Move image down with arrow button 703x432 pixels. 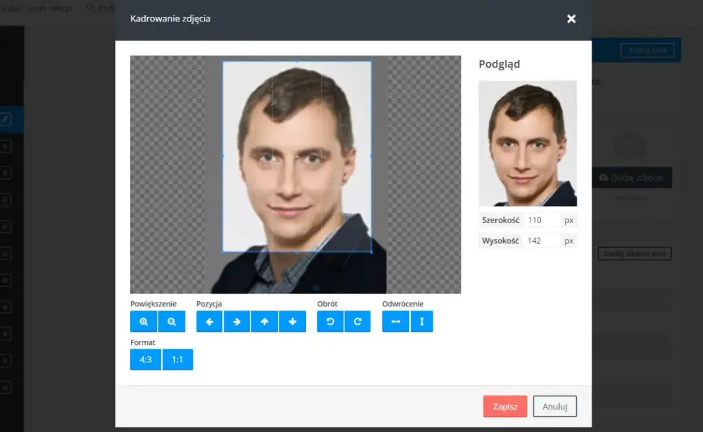[x=292, y=321]
